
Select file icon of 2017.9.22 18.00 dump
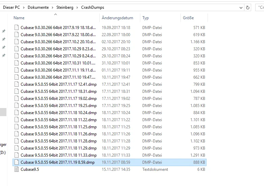tap(17, 34)
